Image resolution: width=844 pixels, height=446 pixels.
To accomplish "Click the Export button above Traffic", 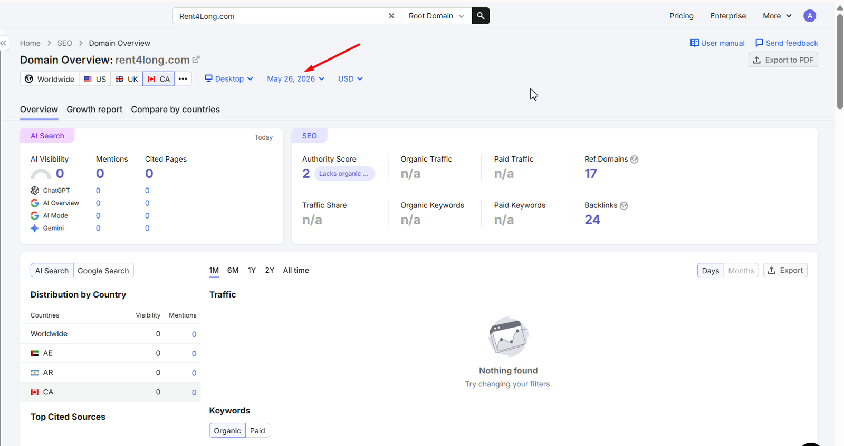I will coord(785,271).
